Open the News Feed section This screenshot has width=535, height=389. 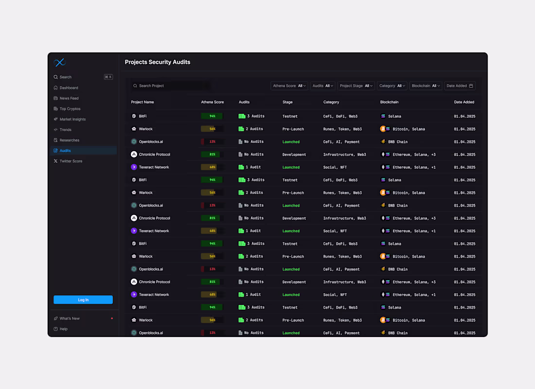[55, 98]
